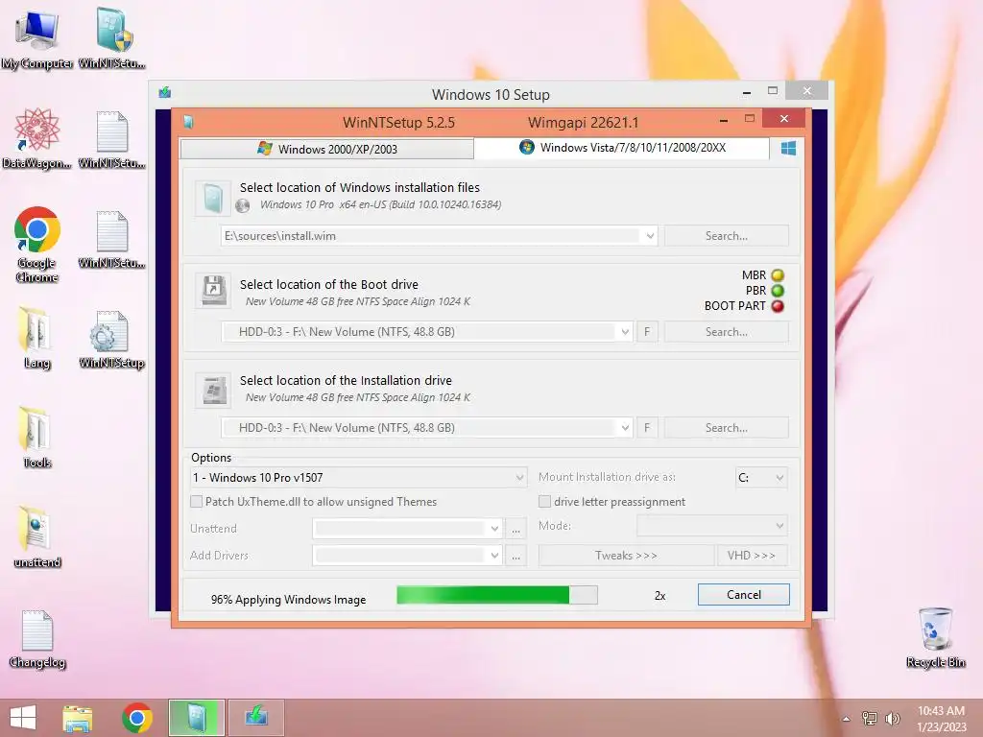Launch DataWagon desktop shortcut

click(x=37, y=139)
